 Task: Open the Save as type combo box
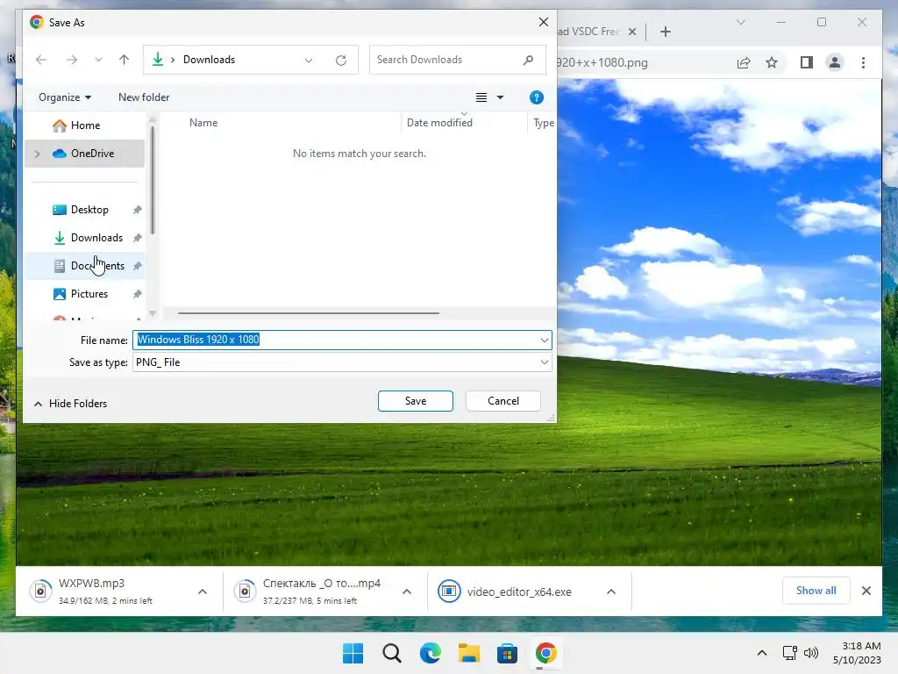click(343, 362)
